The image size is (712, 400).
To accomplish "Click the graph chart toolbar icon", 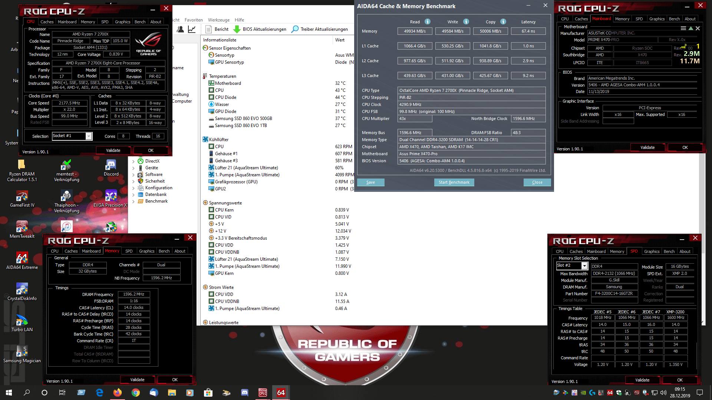I will click(x=192, y=29).
